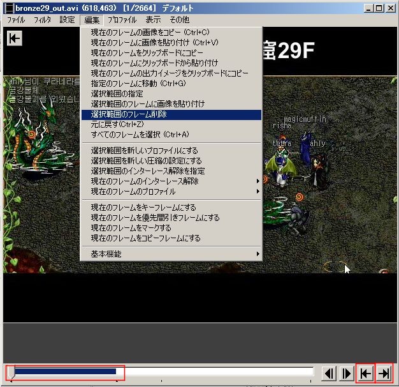Expand 現在のフレームのプロファイル submenu
Screen dimensions: 399x387
171,192
